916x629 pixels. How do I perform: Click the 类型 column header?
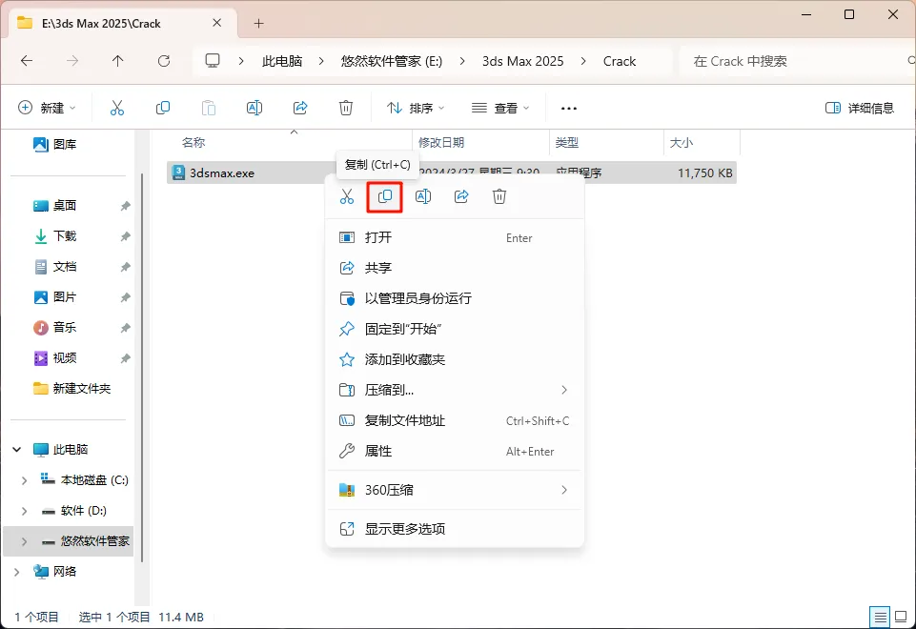click(x=606, y=143)
